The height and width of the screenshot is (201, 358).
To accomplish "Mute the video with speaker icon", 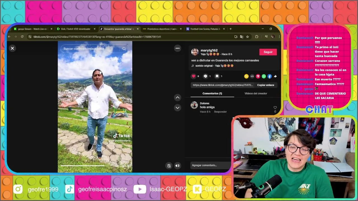I will pos(177,166).
